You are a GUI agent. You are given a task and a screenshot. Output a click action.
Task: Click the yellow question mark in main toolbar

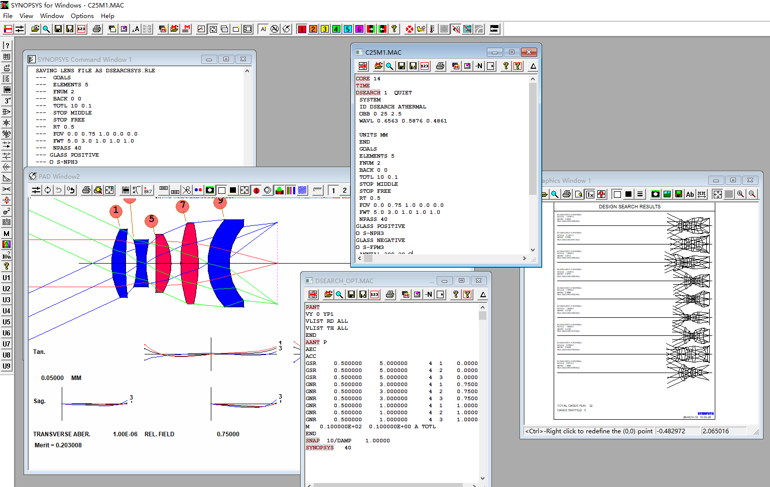(x=394, y=29)
